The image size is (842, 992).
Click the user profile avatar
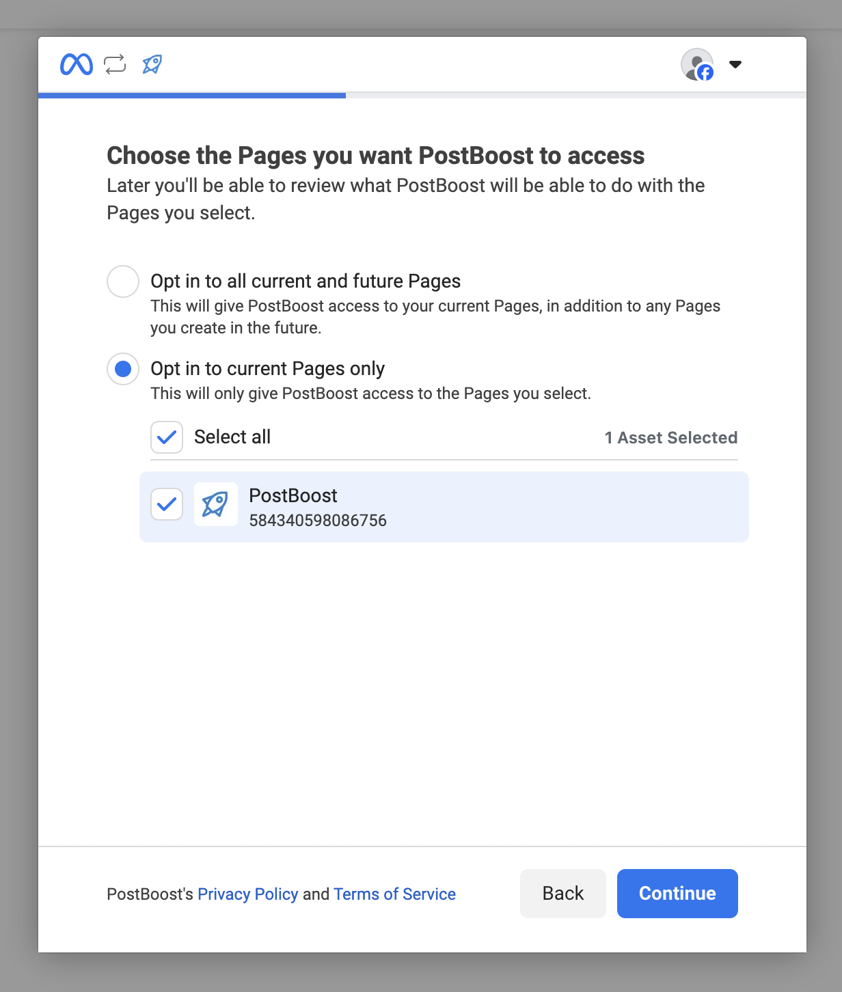tap(697, 64)
